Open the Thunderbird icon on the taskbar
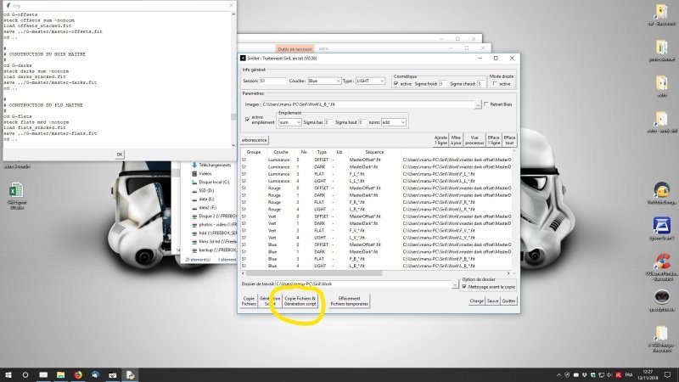This screenshot has height=382, width=679. [95, 374]
